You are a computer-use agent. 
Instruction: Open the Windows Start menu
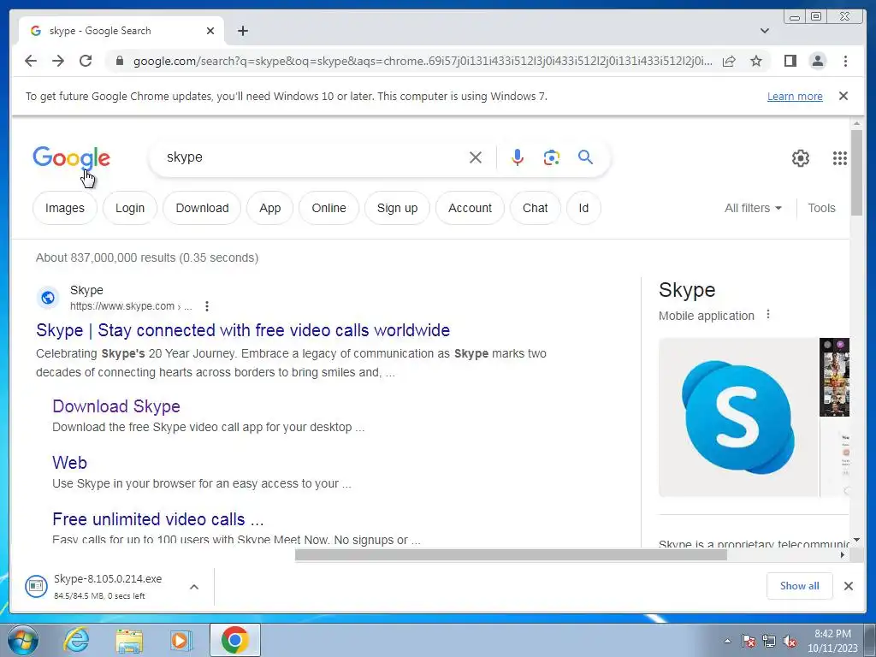(x=23, y=640)
